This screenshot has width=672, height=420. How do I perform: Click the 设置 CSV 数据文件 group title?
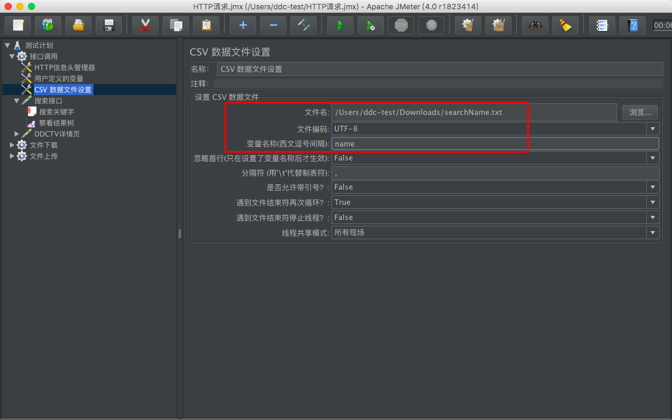pos(227,97)
